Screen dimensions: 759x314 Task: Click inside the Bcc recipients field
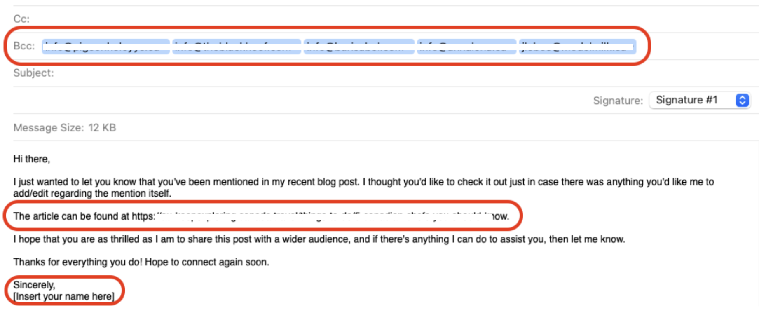680,47
